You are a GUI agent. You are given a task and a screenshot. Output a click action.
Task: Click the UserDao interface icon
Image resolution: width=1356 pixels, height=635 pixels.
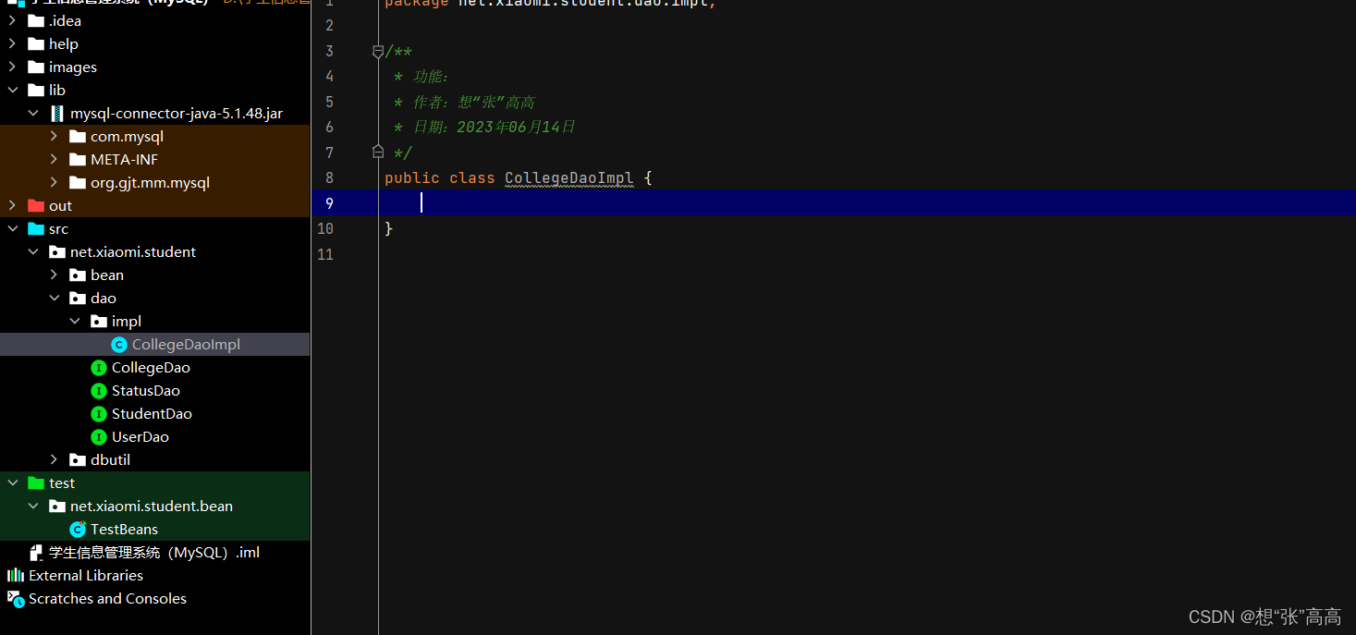point(99,436)
